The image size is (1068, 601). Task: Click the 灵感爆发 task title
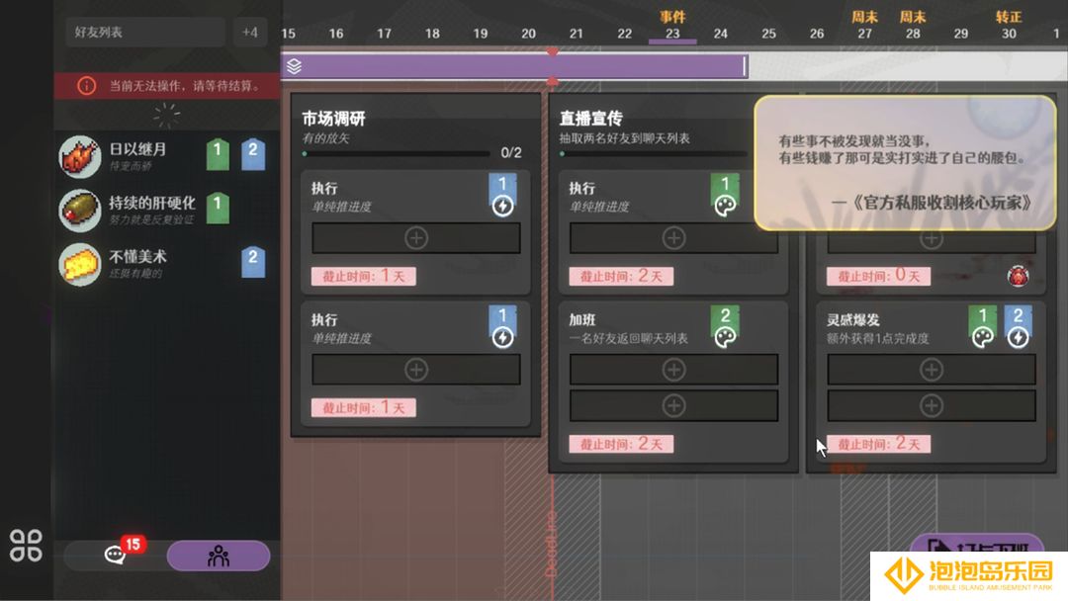coord(852,319)
